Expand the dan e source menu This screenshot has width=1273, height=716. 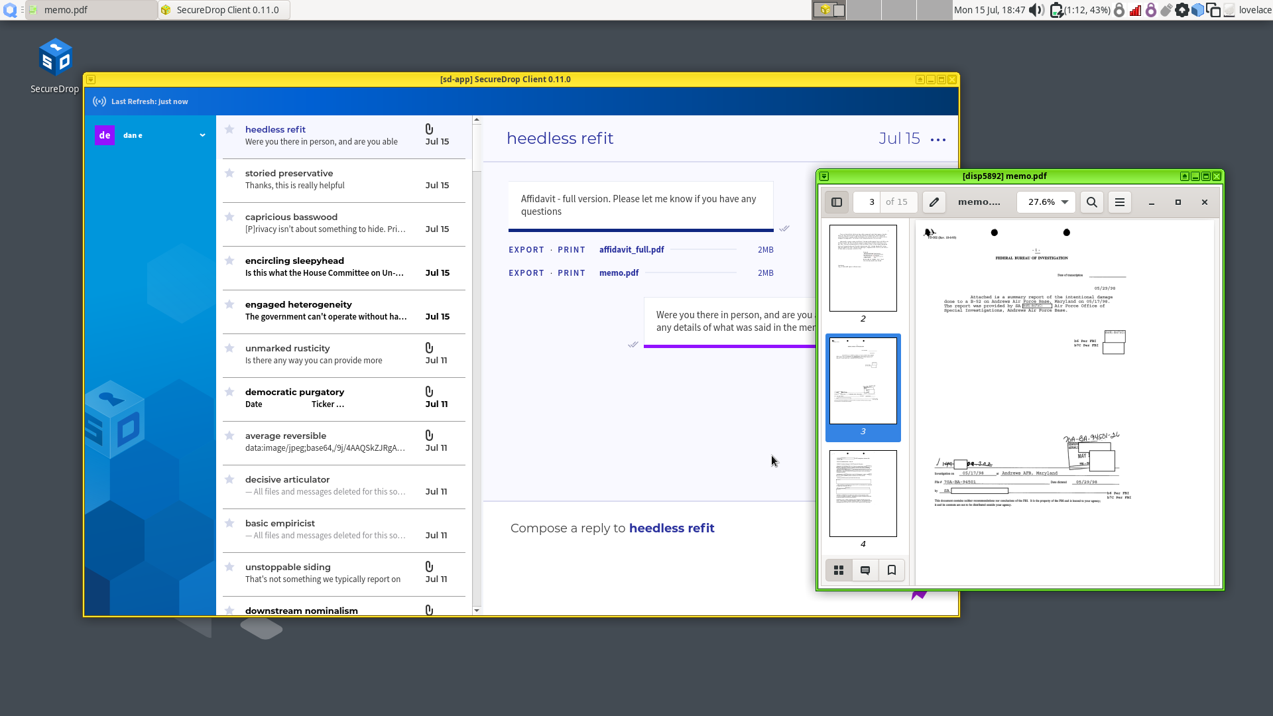pos(202,135)
